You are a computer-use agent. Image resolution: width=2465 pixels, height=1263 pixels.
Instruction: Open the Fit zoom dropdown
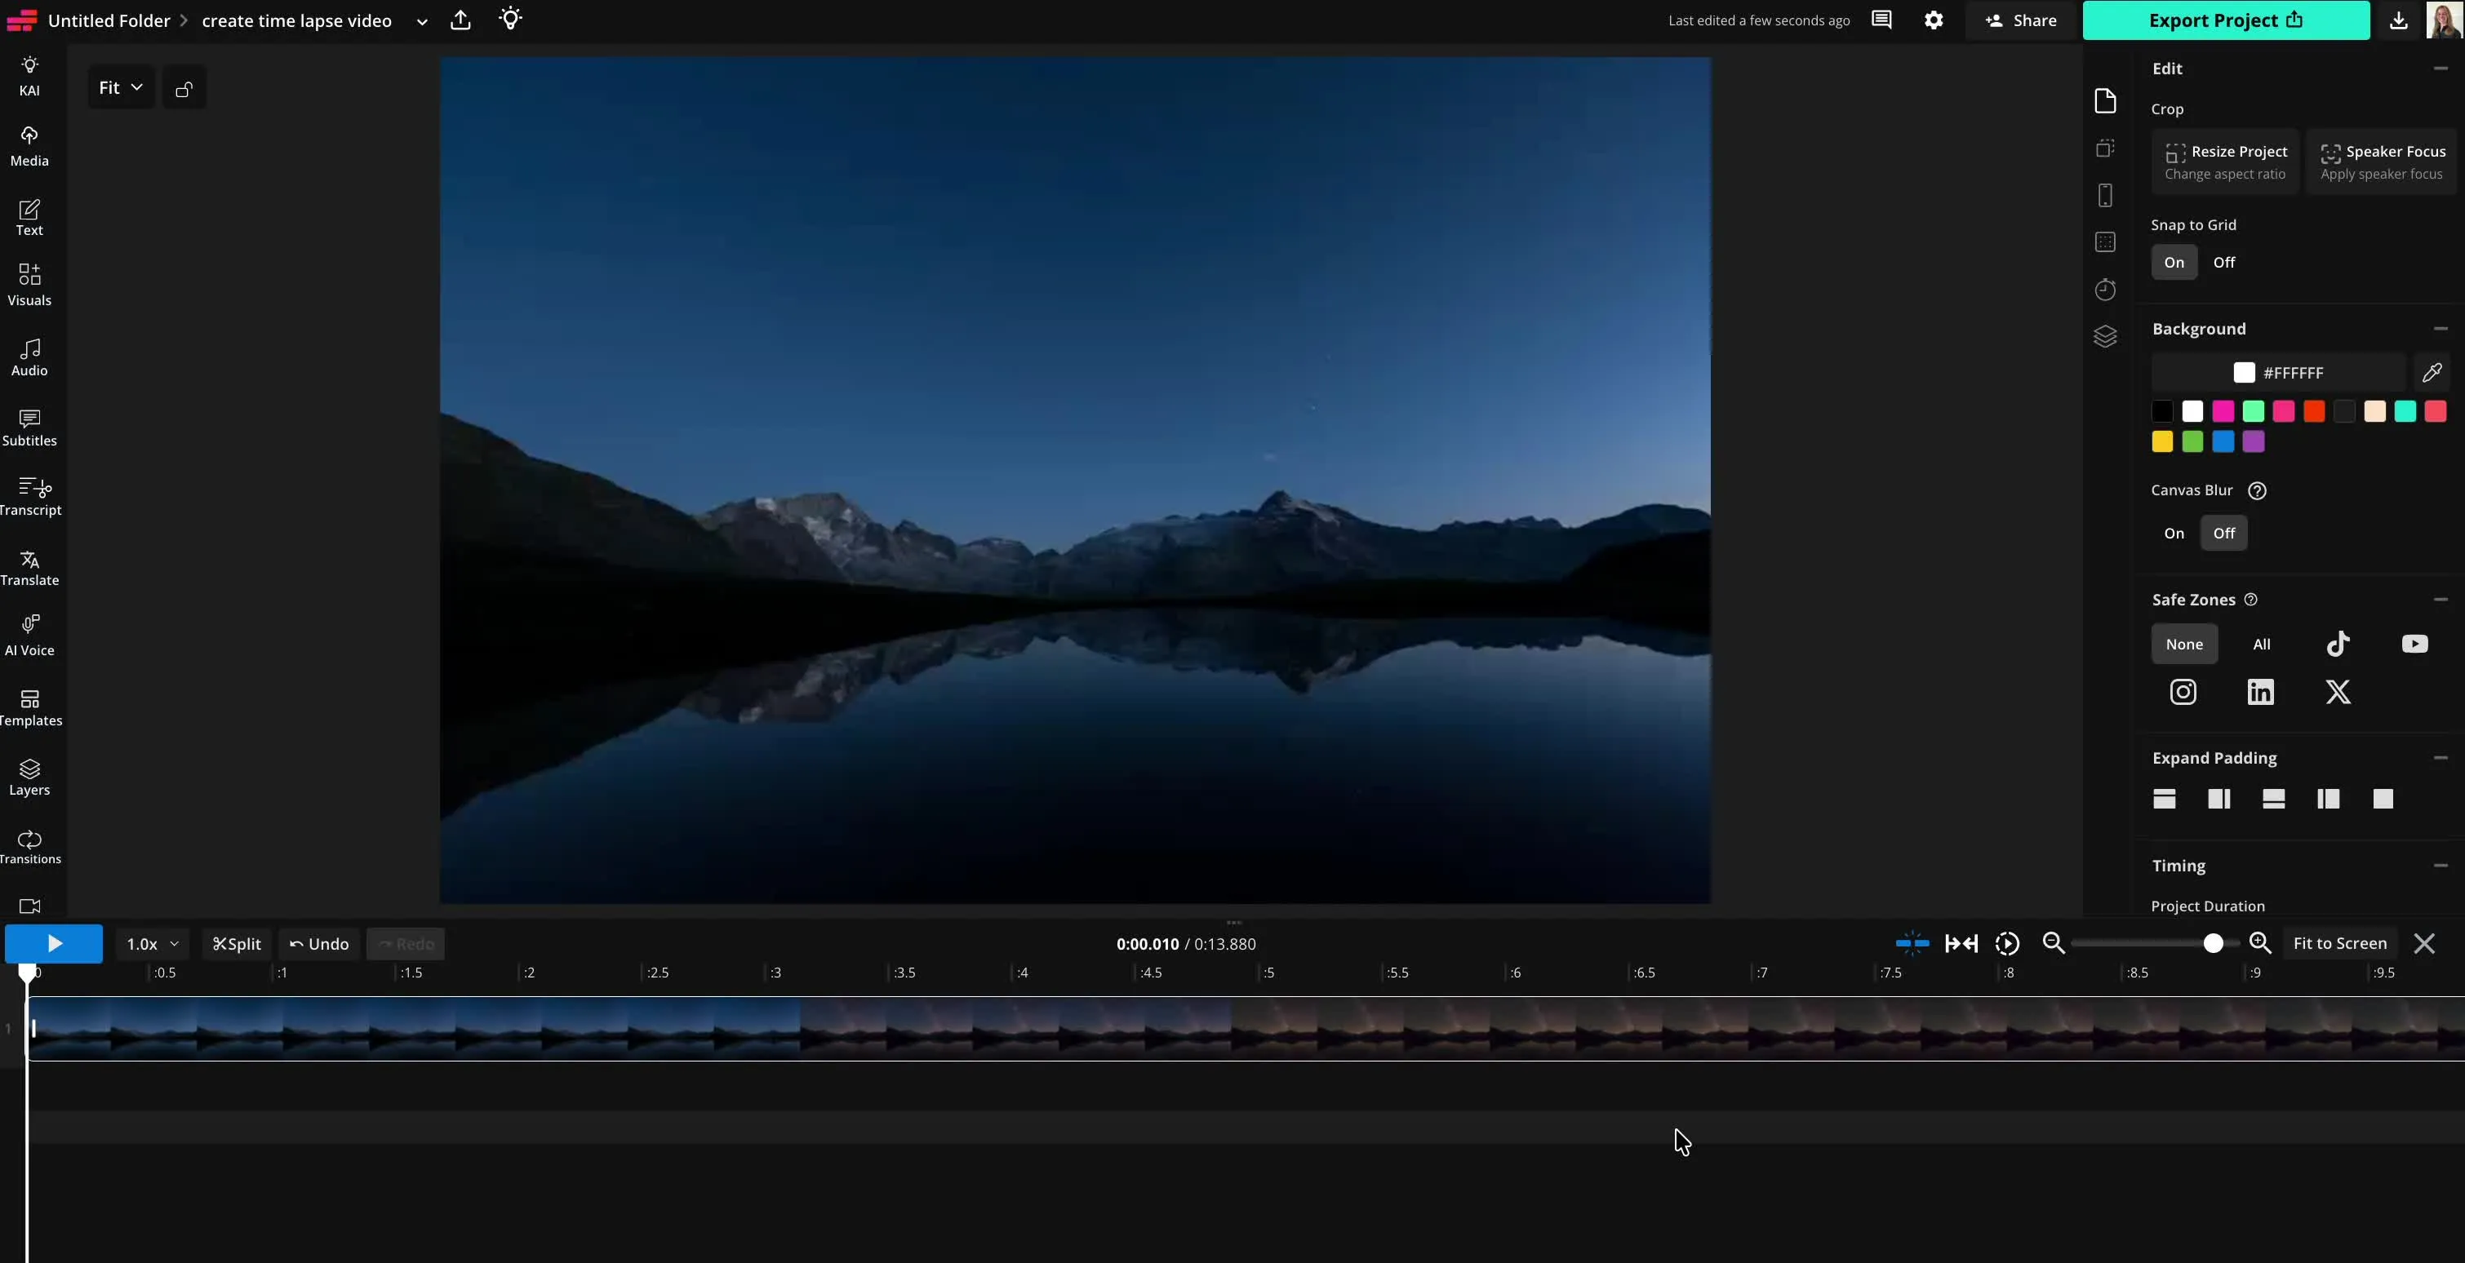121,88
